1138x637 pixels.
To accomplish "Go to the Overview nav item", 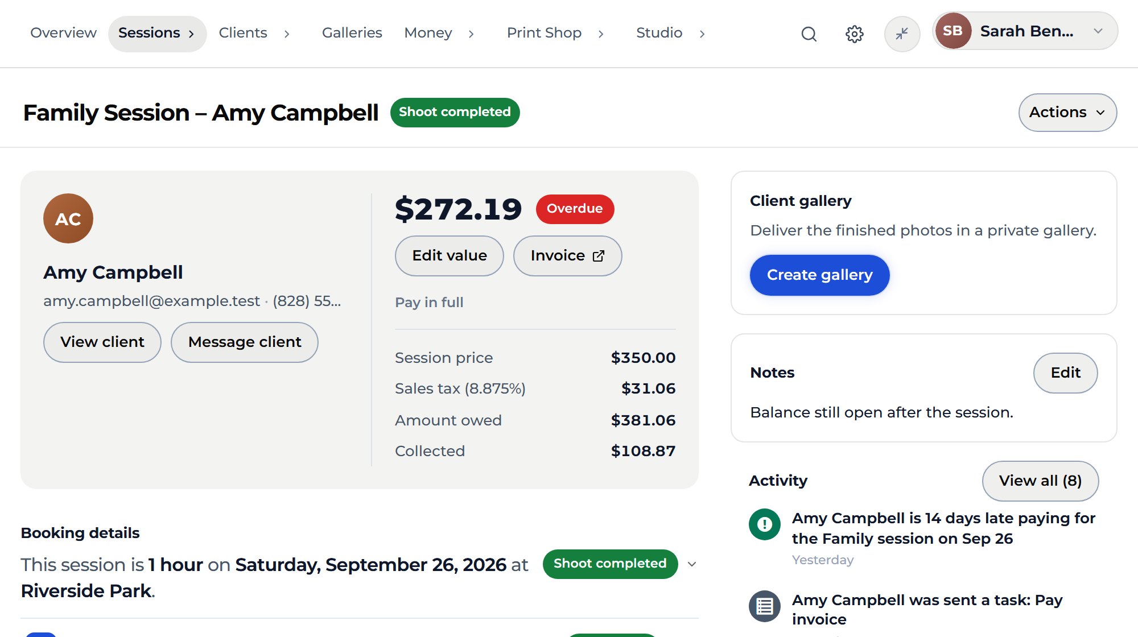I will pyautogui.click(x=63, y=33).
